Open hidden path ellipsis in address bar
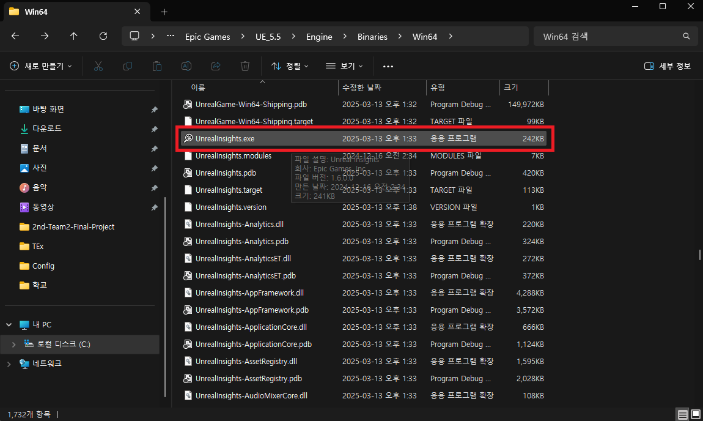This screenshot has width=703, height=421. tap(171, 36)
